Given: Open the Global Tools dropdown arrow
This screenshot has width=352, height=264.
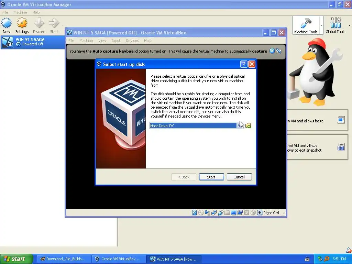Looking at the screenshot, I should (349, 25).
